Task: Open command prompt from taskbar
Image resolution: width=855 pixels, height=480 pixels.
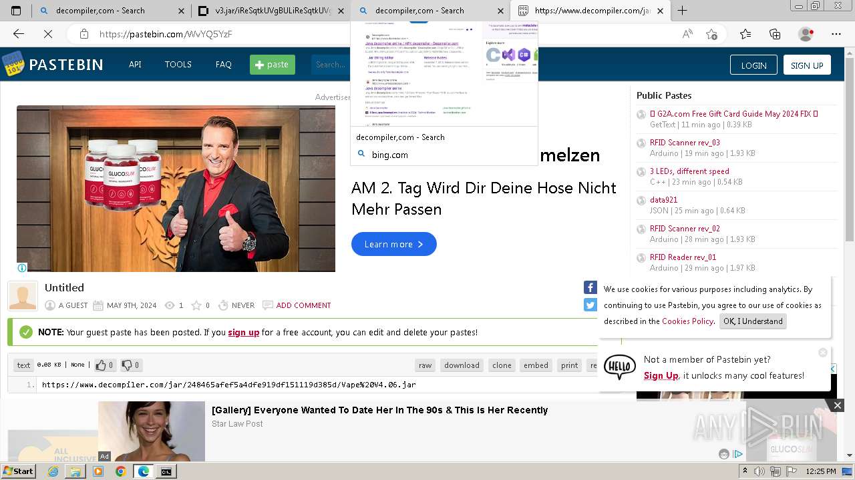Action: (x=166, y=471)
